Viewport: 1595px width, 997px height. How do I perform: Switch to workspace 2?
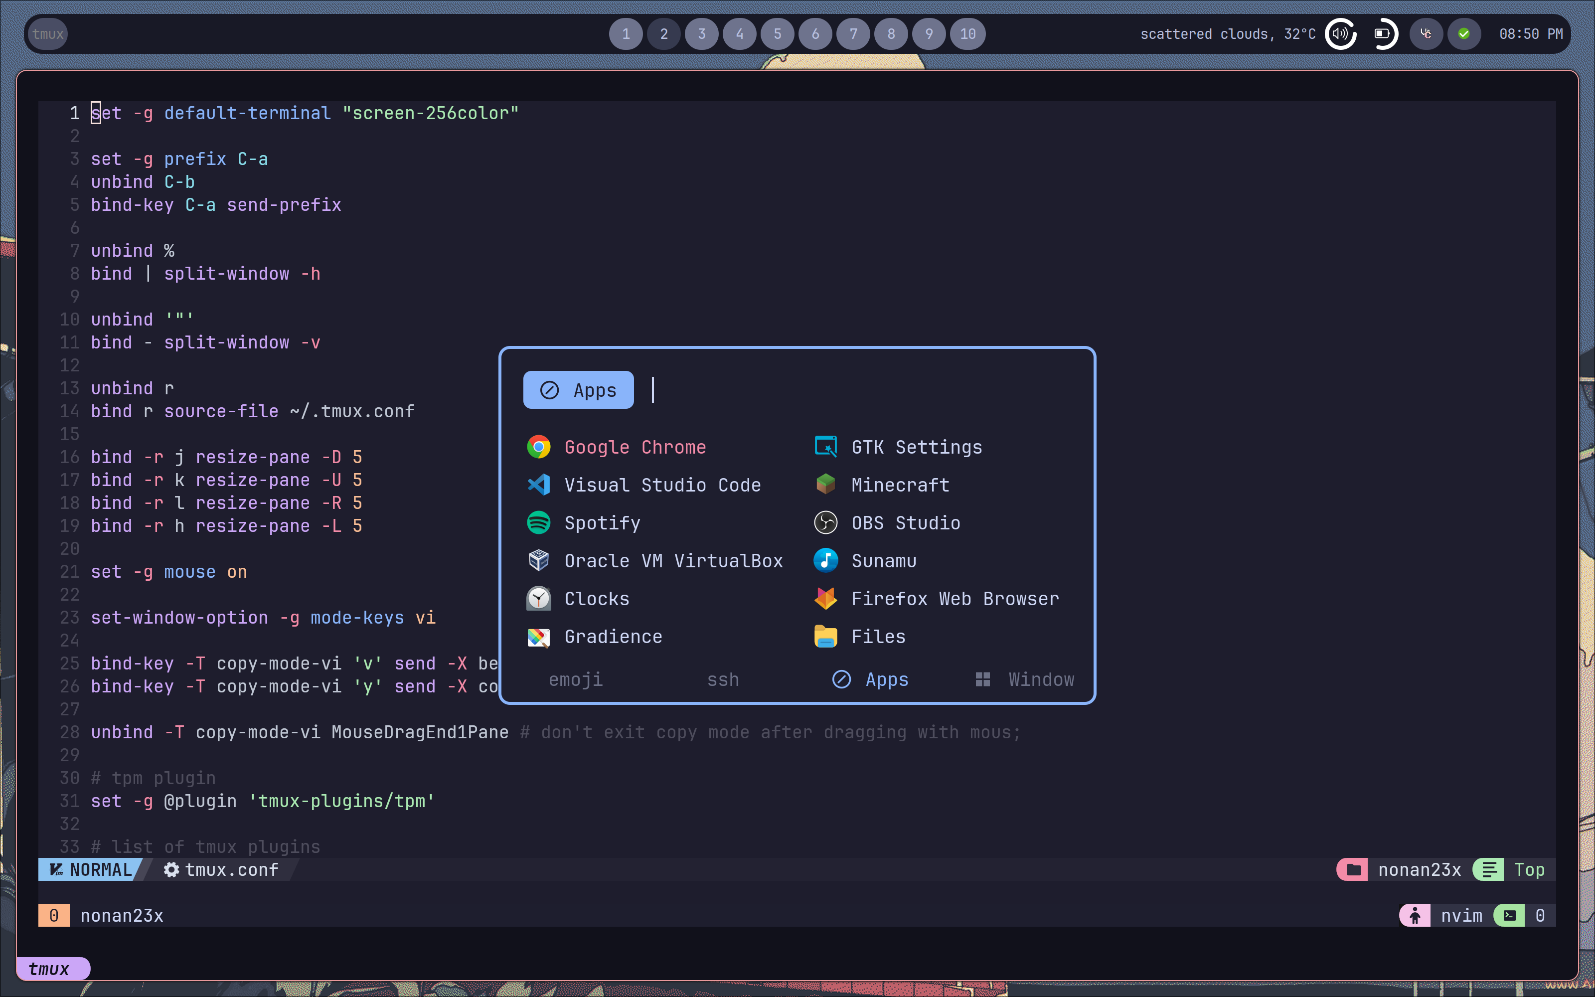pos(664,33)
